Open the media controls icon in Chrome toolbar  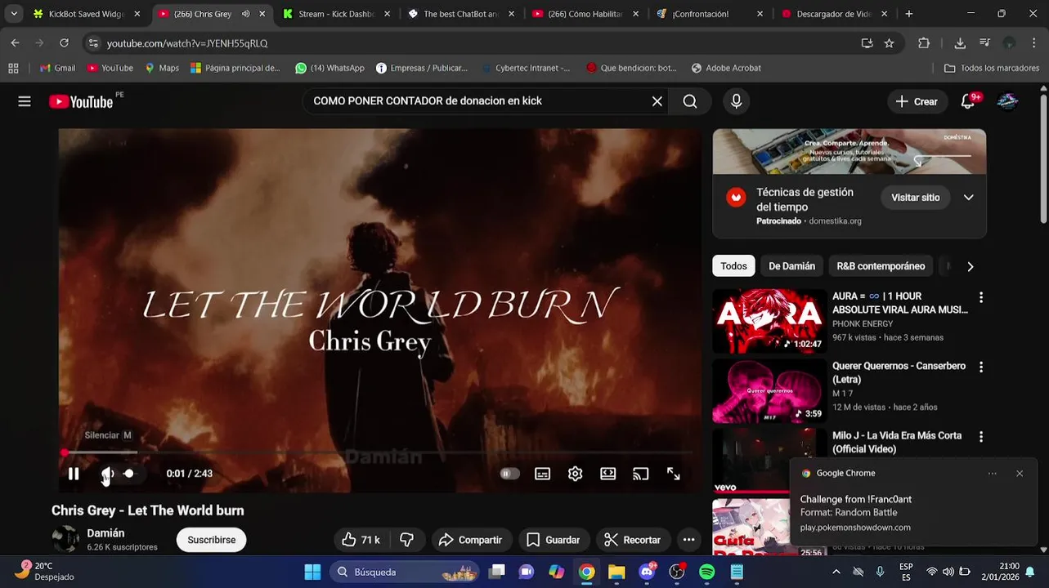click(x=984, y=43)
